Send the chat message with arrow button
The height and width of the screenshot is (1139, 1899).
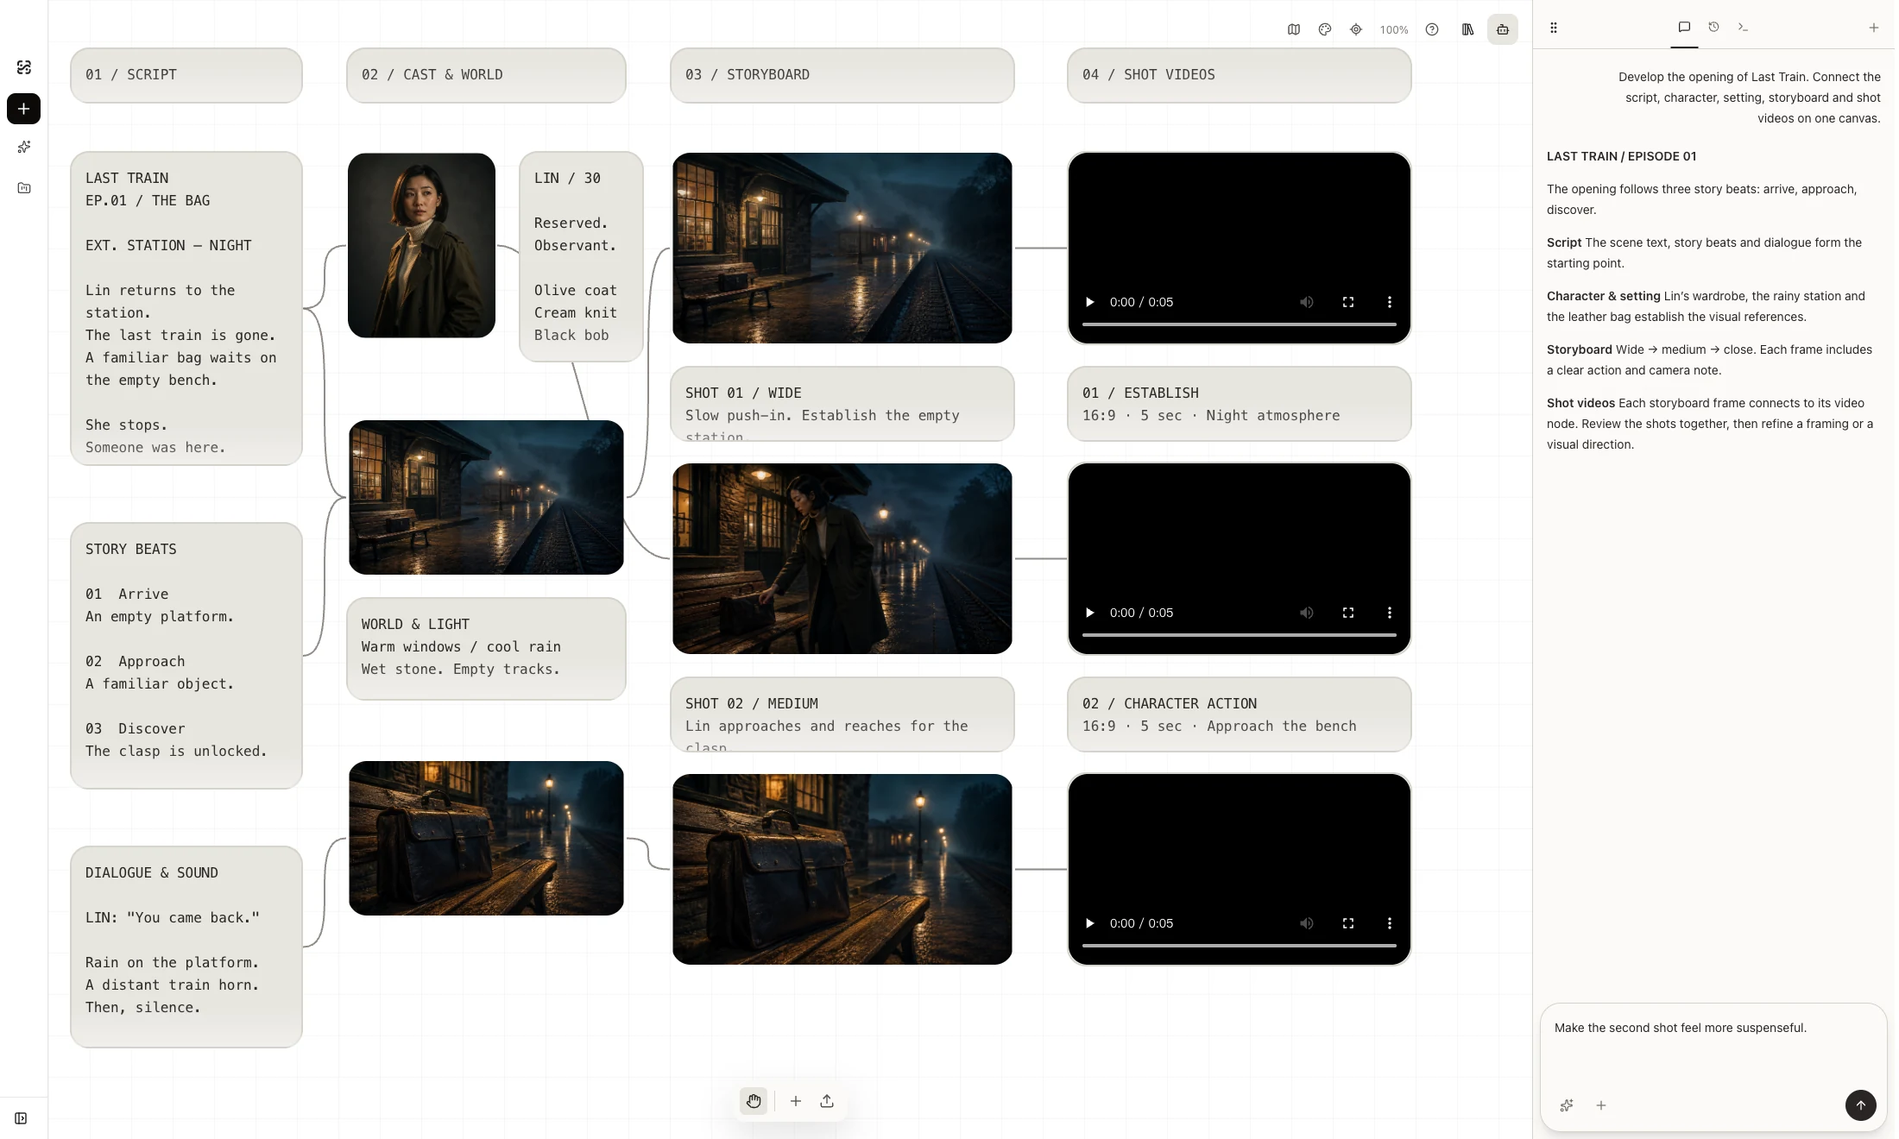(x=1861, y=1105)
